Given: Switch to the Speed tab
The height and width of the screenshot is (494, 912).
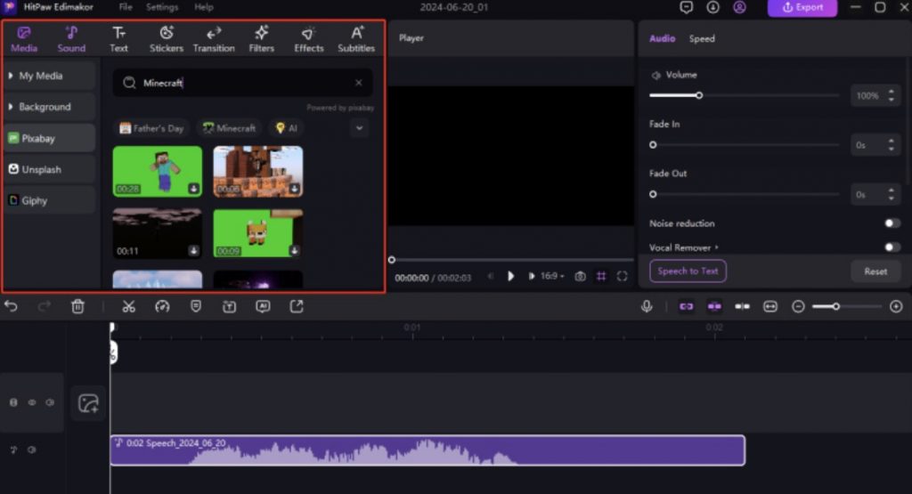Looking at the screenshot, I should [702, 39].
